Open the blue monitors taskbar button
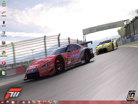The width and height of the screenshot is (138, 104). (56, 102)
